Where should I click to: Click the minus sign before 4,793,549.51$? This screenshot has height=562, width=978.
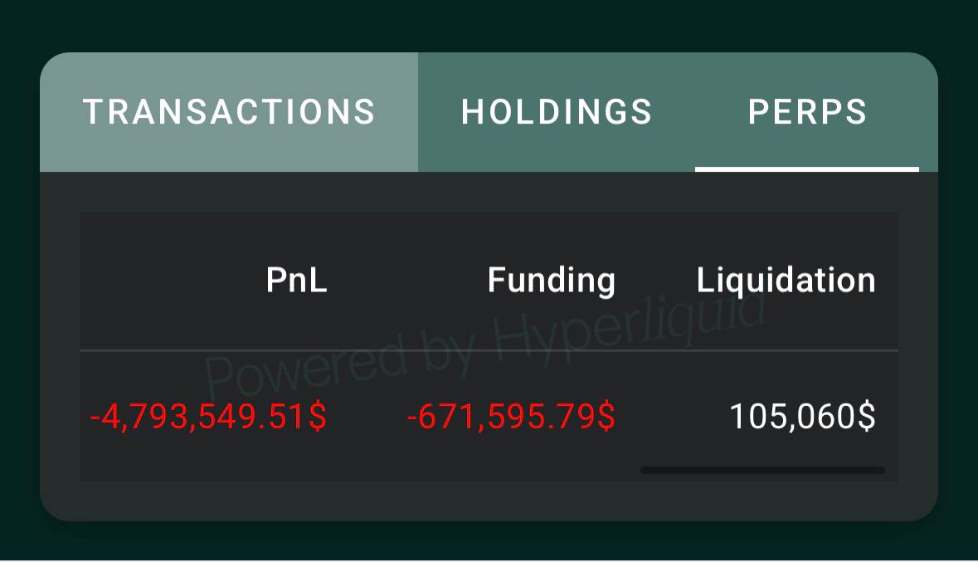tap(95, 418)
